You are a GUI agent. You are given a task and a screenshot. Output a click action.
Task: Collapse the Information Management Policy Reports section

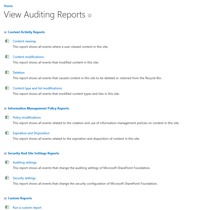click(5, 108)
